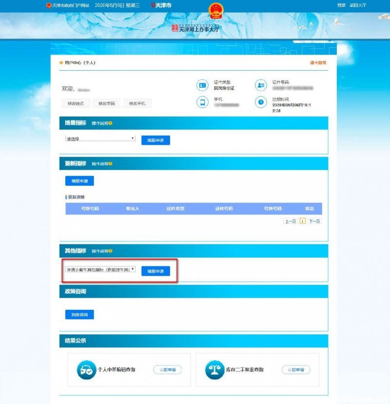Click the 修改密码 button
390x404 pixels.
(106, 103)
